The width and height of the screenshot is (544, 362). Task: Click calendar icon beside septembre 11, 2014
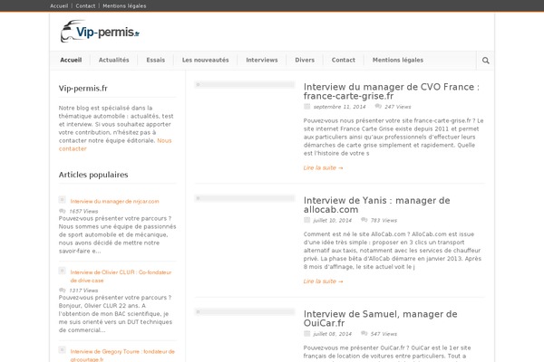point(306,107)
